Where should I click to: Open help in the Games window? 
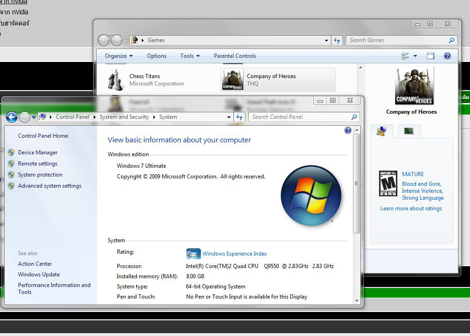[447, 56]
